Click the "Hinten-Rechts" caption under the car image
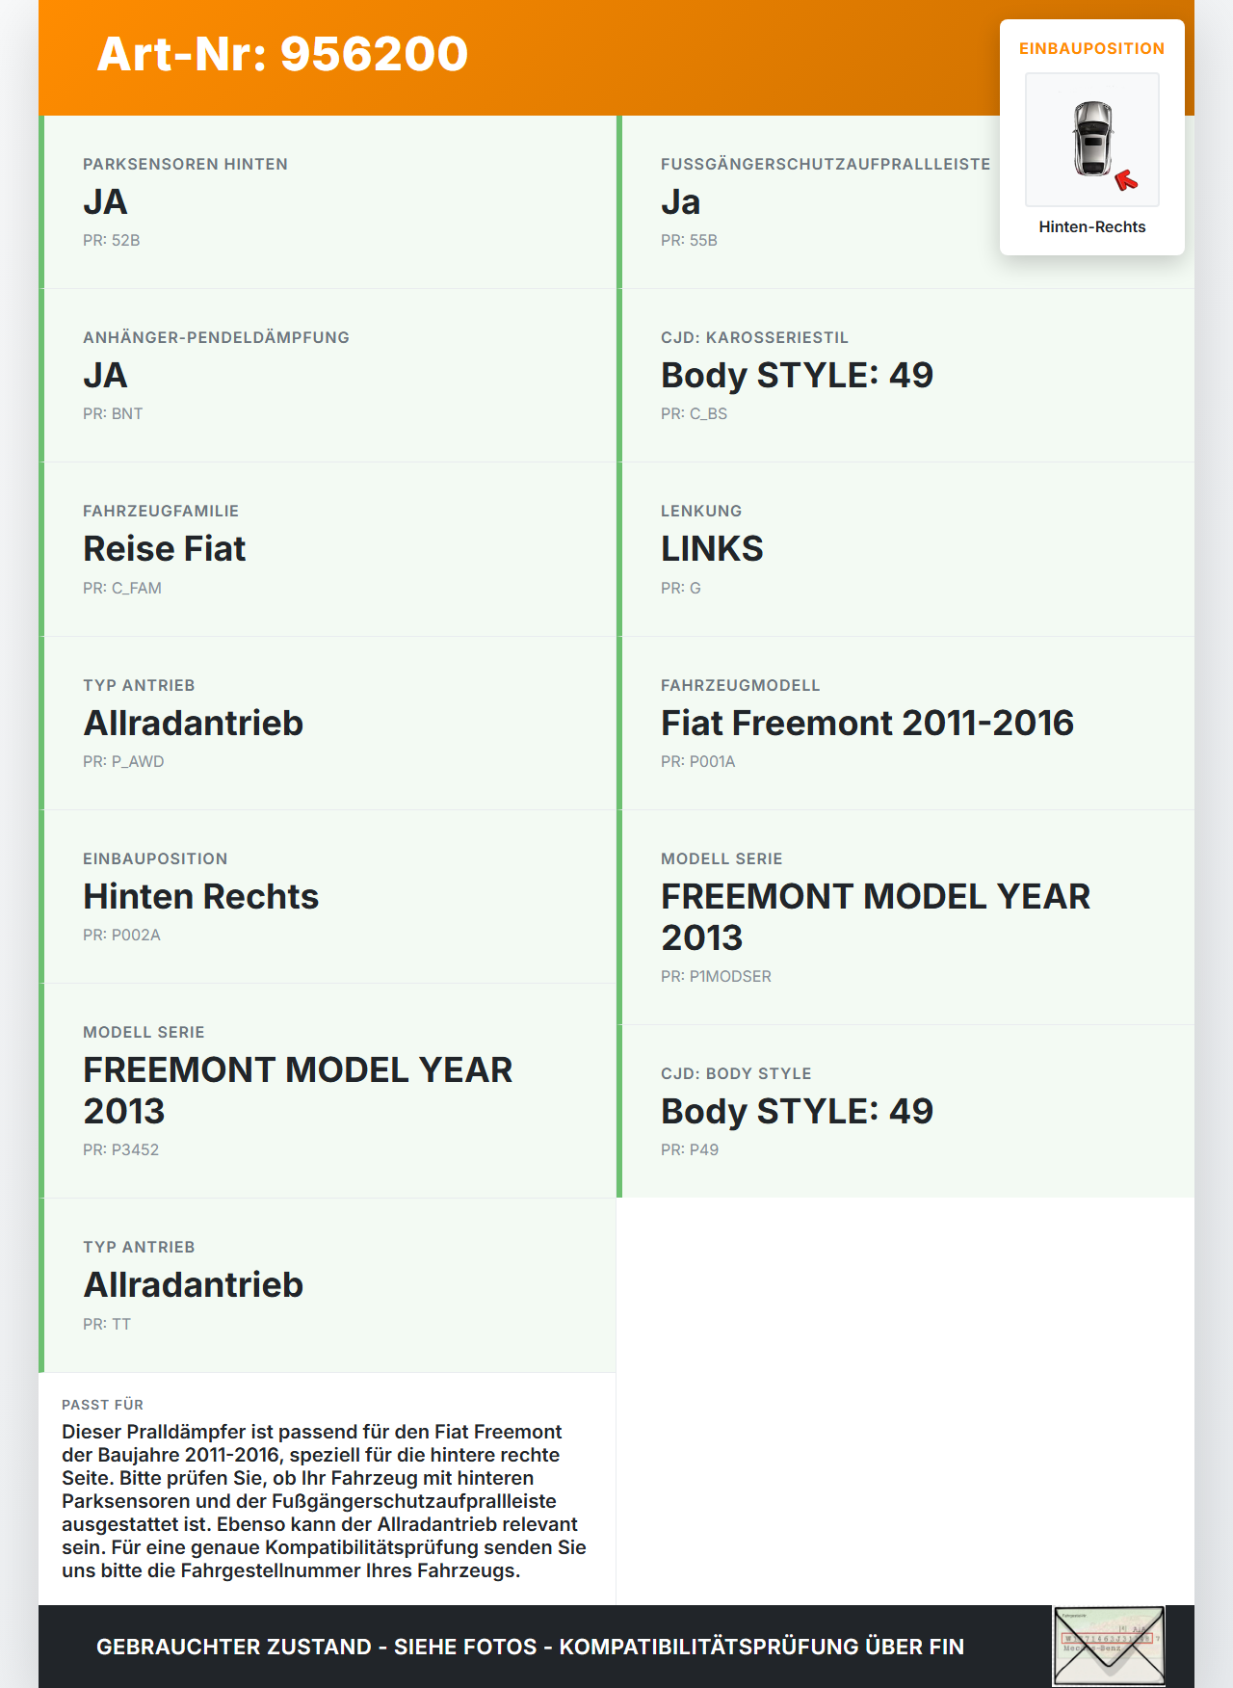1233x1688 pixels. click(x=1091, y=227)
